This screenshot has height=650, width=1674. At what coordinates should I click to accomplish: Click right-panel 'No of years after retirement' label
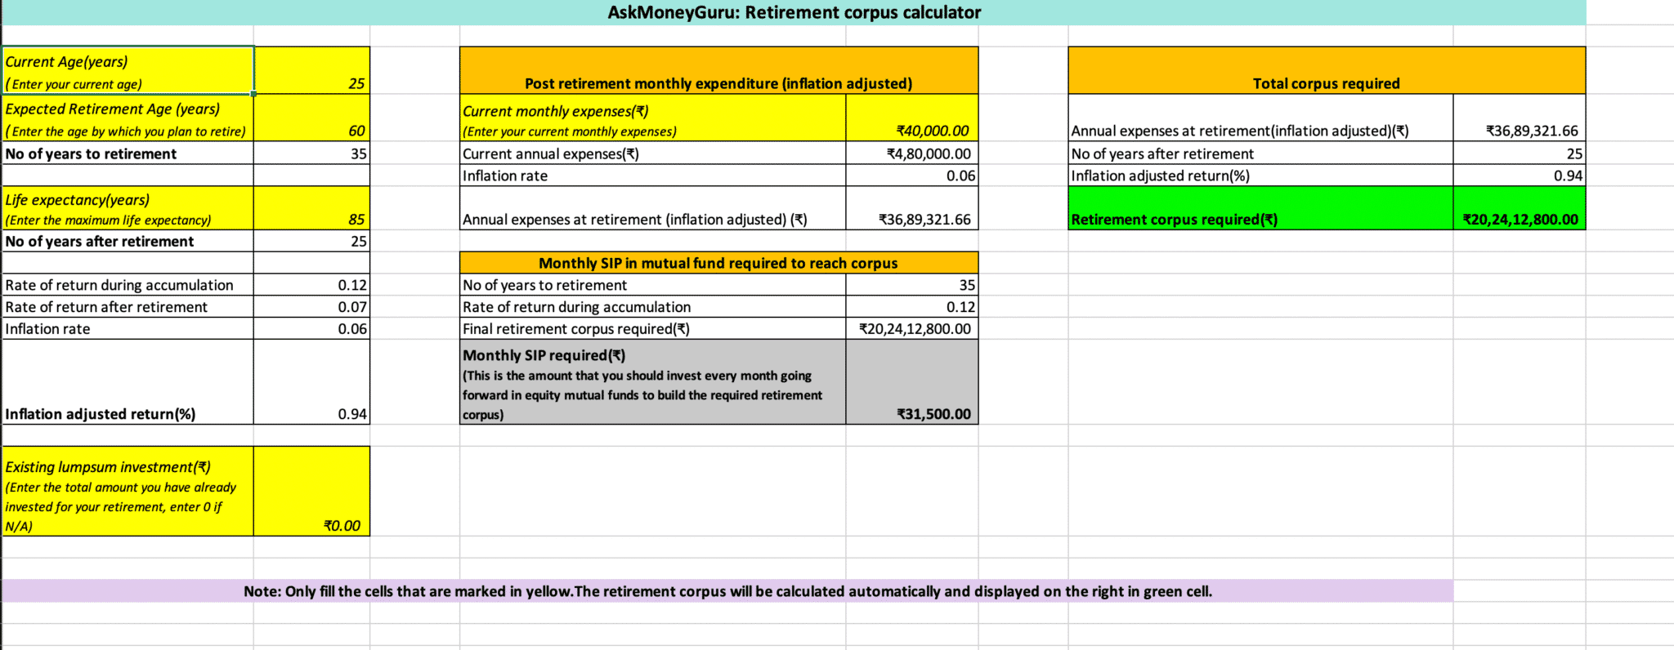1260,154
